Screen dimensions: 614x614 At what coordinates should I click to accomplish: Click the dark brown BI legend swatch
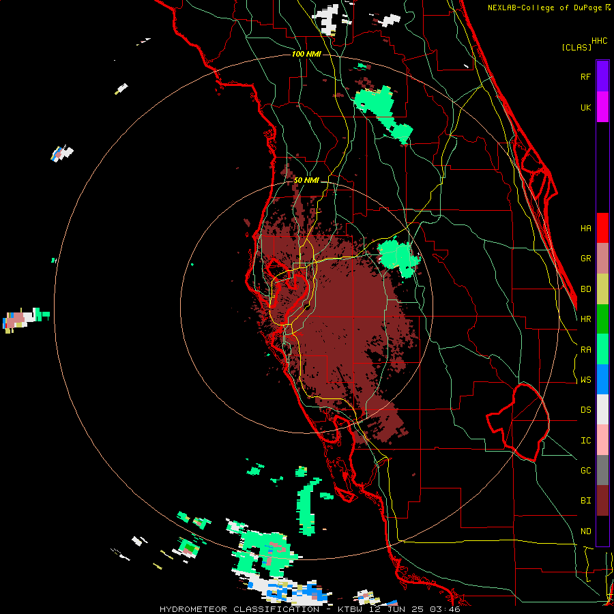coord(602,501)
